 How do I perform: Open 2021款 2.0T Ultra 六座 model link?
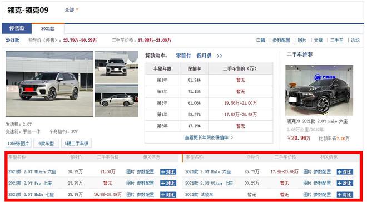pos(32,172)
